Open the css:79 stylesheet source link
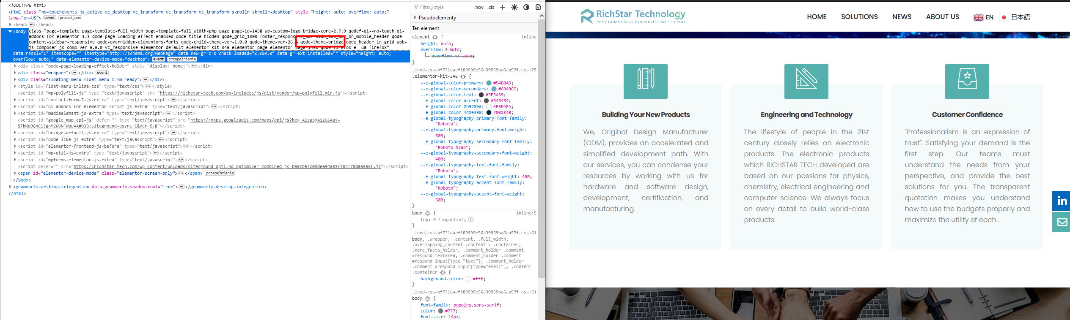 pos(474,70)
